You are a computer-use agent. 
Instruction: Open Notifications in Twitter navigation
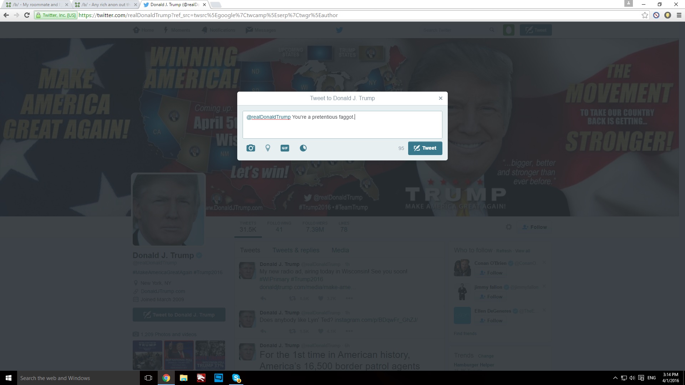click(218, 30)
